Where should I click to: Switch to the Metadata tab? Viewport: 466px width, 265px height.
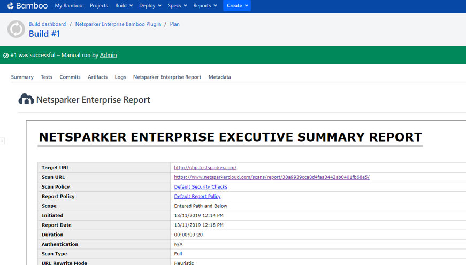click(220, 77)
